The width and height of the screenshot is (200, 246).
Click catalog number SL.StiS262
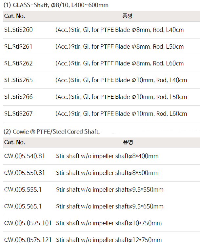tap(18, 63)
